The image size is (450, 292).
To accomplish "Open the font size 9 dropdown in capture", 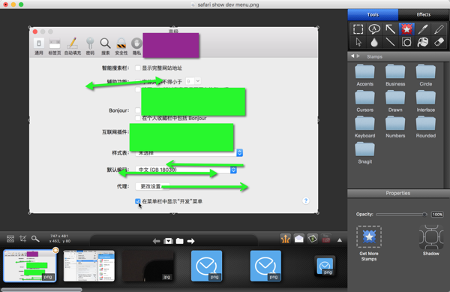I will [x=193, y=81].
